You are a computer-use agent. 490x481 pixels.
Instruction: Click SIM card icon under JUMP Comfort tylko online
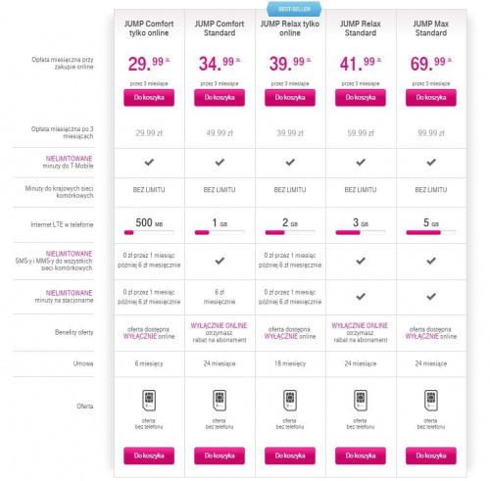point(149,400)
